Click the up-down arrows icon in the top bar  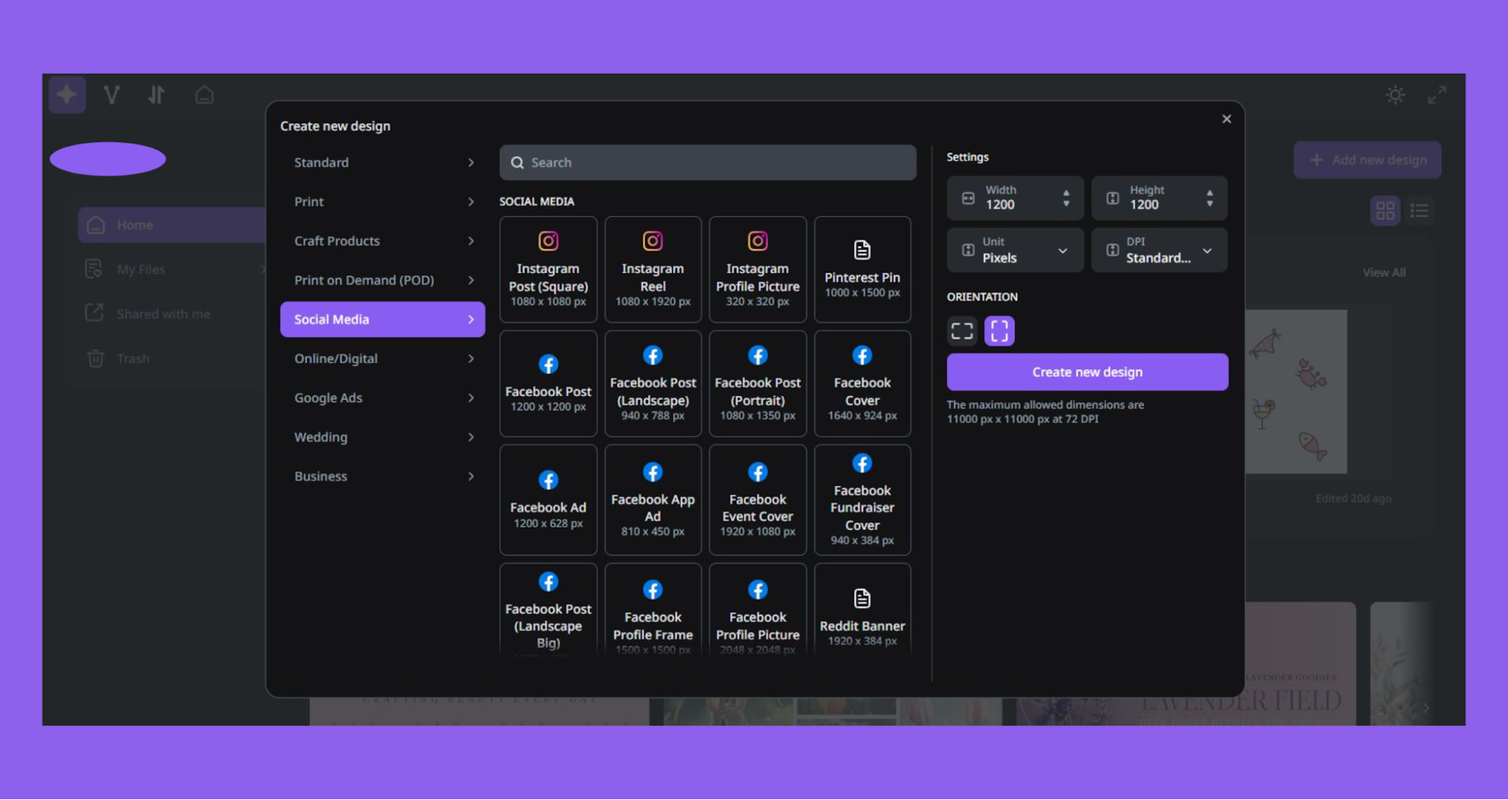tap(156, 95)
